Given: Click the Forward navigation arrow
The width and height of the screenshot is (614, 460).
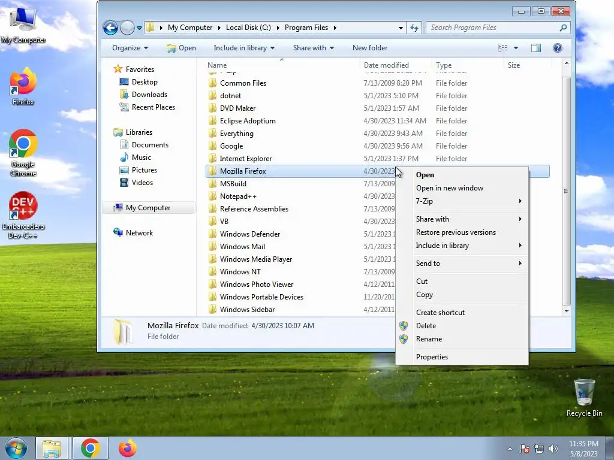Looking at the screenshot, I should [x=127, y=28].
